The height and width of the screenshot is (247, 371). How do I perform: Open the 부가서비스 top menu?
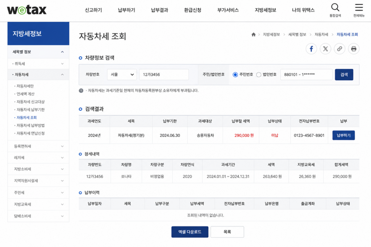point(228,10)
